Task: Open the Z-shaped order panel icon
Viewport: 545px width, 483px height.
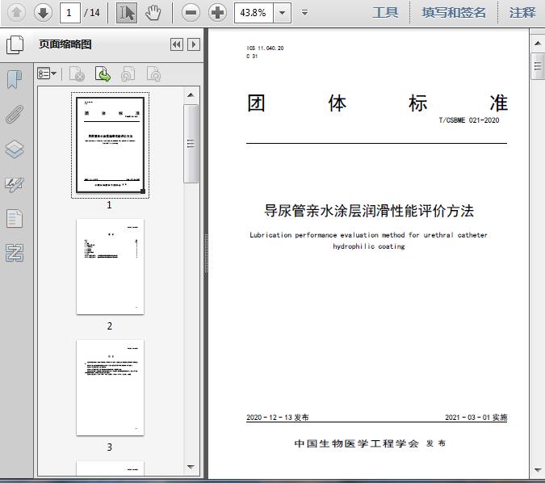Action: coord(15,253)
